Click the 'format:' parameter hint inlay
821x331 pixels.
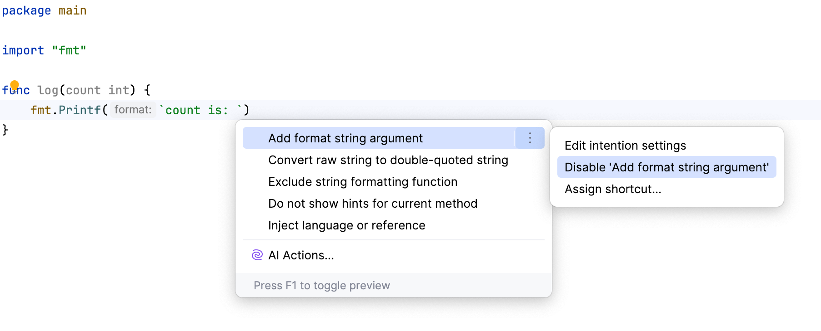click(132, 109)
